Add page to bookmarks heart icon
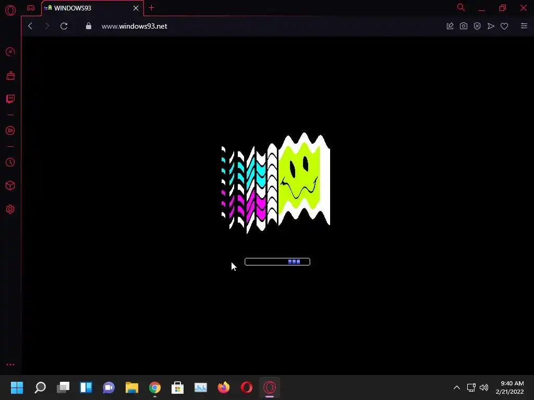 504,26
